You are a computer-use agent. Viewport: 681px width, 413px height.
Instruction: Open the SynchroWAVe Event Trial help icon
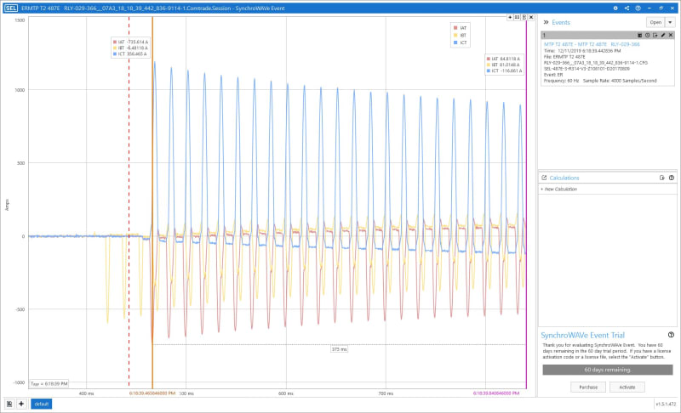point(671,335)
